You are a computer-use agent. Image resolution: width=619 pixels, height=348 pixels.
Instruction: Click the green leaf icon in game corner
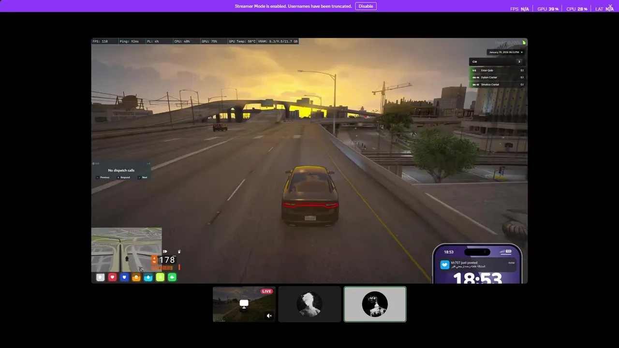524,43
